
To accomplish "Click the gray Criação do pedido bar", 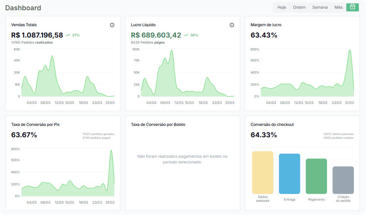I will pos(343,180).
